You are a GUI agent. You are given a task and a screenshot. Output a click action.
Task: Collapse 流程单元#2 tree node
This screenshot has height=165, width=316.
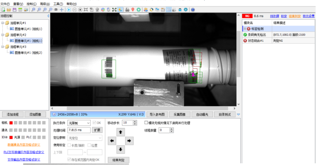pyautogui.click(x=3, y=35)
